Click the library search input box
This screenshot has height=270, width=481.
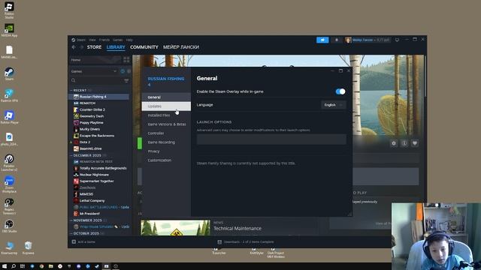coord(100,80)
